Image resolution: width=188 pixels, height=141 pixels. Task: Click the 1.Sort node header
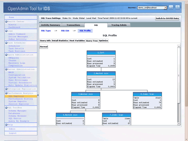point(101,53)
